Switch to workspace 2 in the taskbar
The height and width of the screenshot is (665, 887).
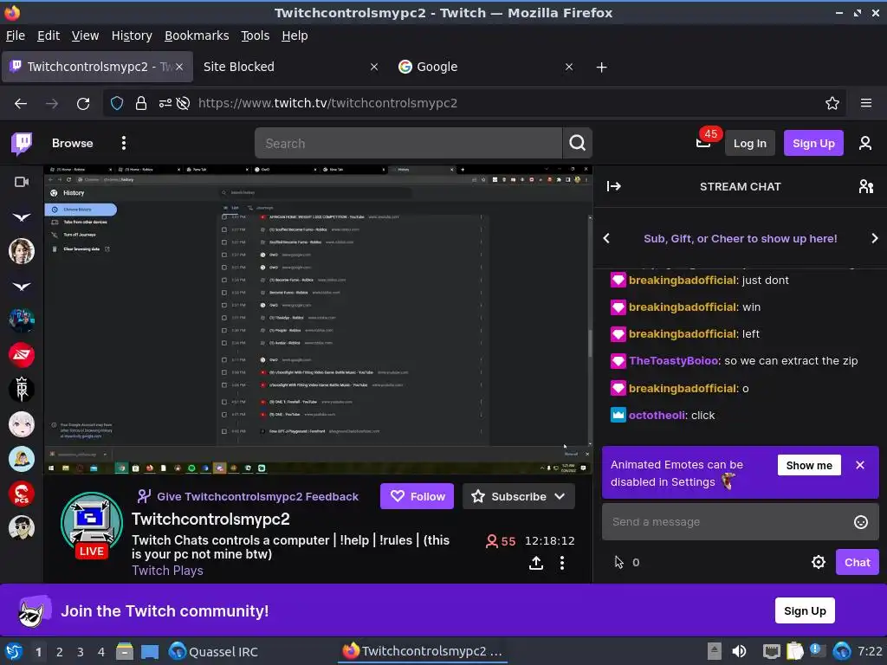tap(60, 651)
